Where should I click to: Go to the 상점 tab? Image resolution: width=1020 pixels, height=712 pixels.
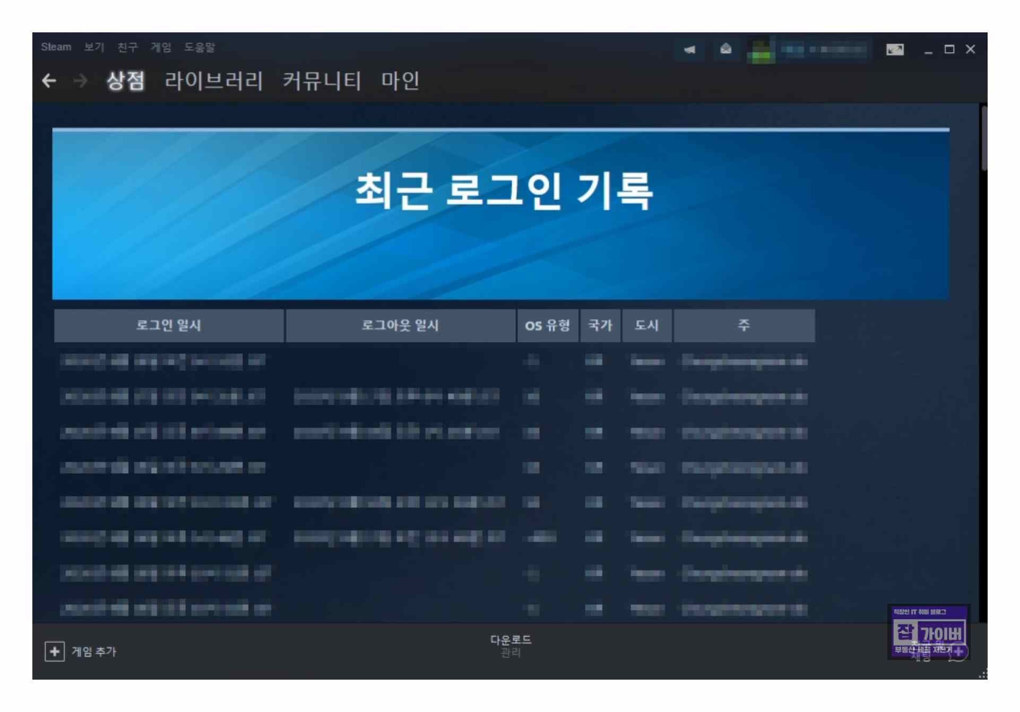(125, 81)
